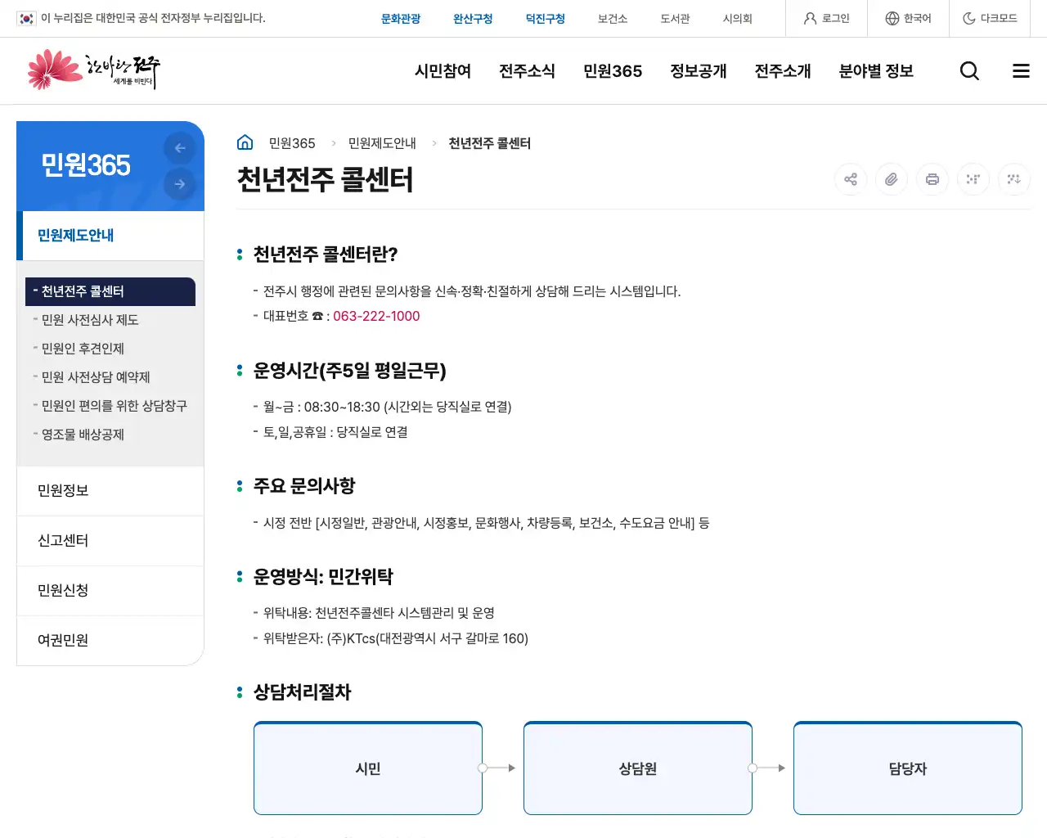
Task: Open the 분야별 정보 main menu
Action: pos(876,71)
